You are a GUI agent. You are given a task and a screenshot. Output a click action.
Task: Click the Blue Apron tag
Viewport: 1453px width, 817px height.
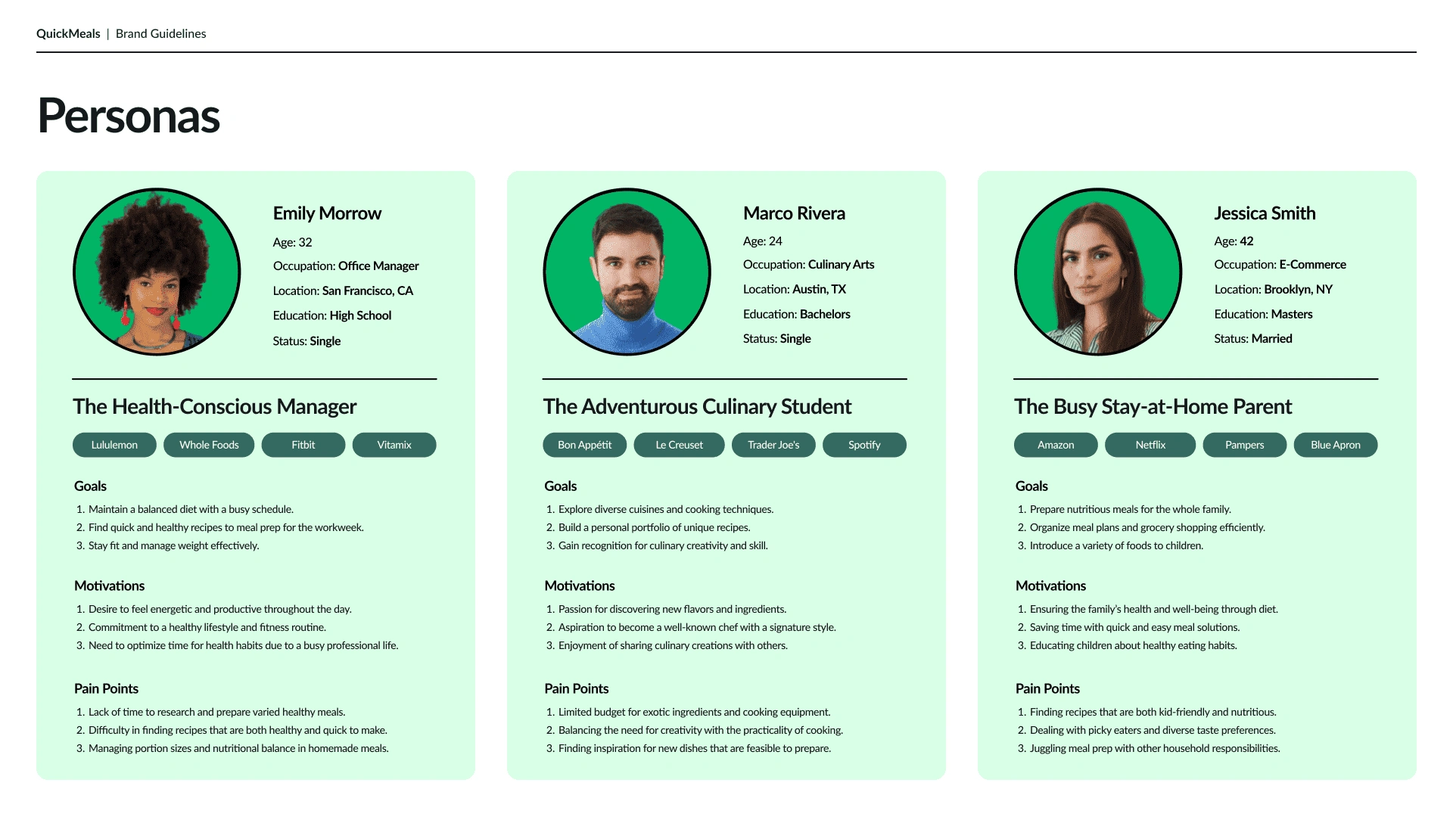(x=1335, y=445)
